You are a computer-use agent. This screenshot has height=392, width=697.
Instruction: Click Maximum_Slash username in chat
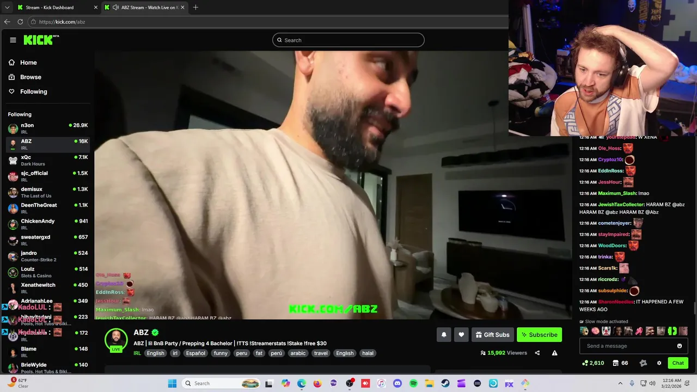[x=617, y=193]
